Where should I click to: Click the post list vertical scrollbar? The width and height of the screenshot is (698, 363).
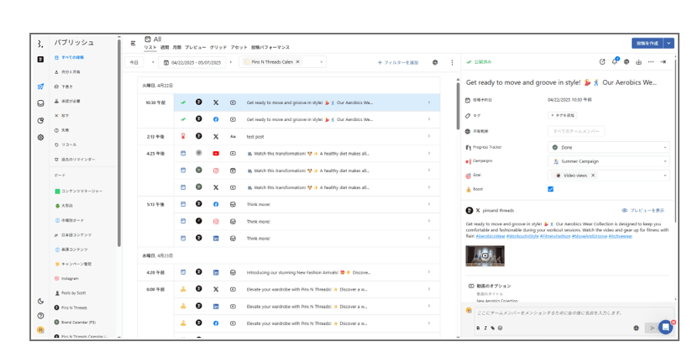458,106
